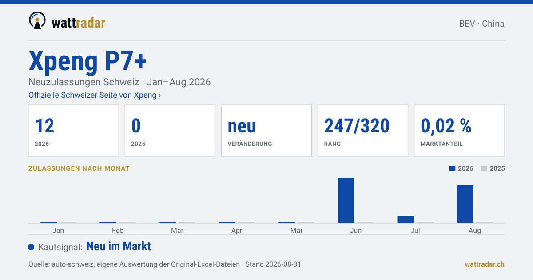Click 'ZULASSUNGEN NACH MONAT' heading

(79, 168)
